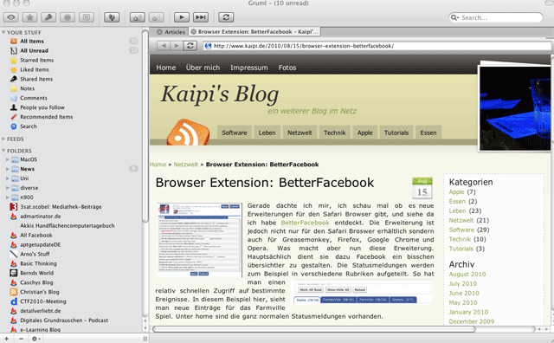This screenshot has width=554, height=343.
Task: Click the Search field in the toolbar
Action: (x=496, y=17)
